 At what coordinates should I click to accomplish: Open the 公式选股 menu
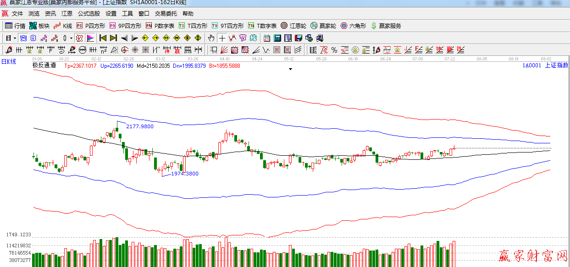(x=89, y=14)
